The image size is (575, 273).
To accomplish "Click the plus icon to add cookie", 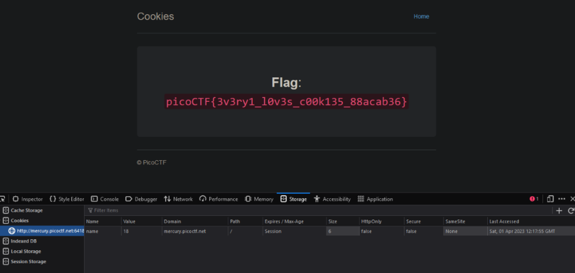I will [558, 210].
